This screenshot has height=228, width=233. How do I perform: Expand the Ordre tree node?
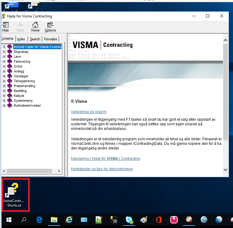(4, 66)
